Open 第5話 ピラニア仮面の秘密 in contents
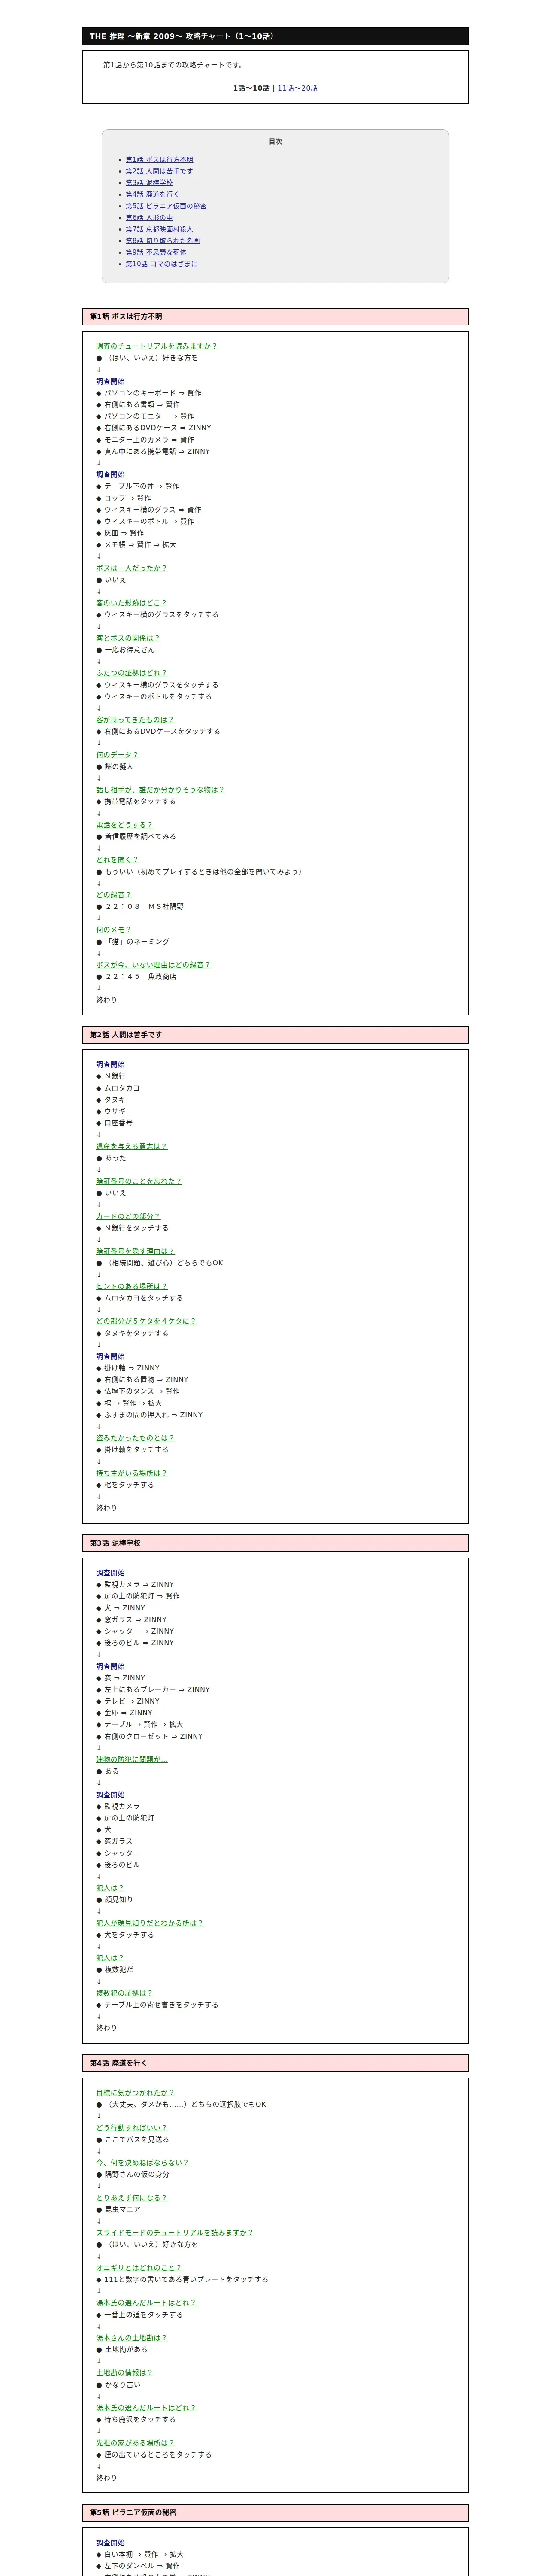The width and height of the screenshot is (551, 2576). pyautogui.click(x=166, y=206)
